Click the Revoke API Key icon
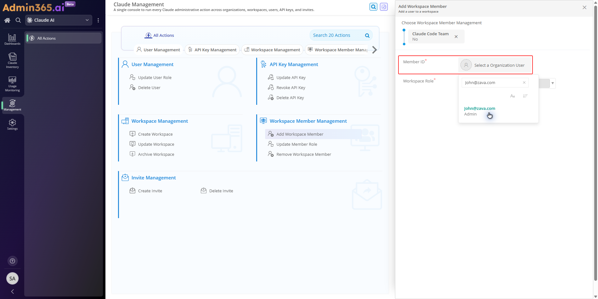 click(271, 87)
